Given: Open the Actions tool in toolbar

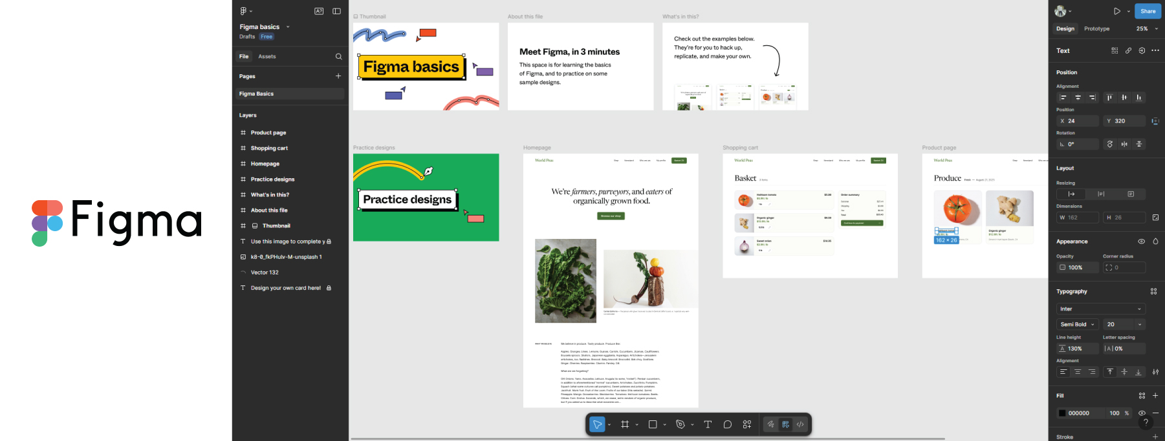Looking at the screenshot, I should click(x=747, y=424).
